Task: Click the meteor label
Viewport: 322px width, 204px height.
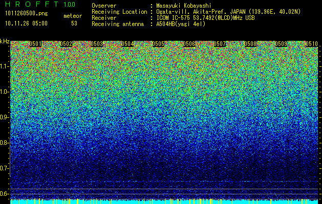Action: [x=73, y=16]
